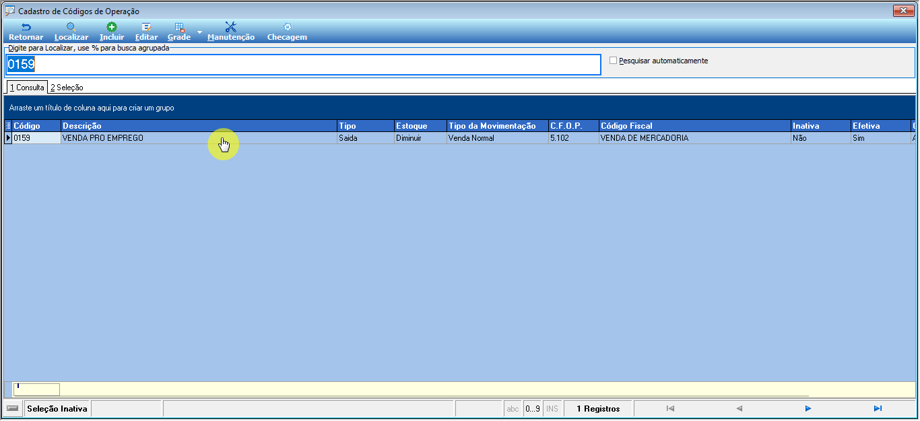920x421 pixels.
Task: Click the window icon in title bar
Action: 10,11
